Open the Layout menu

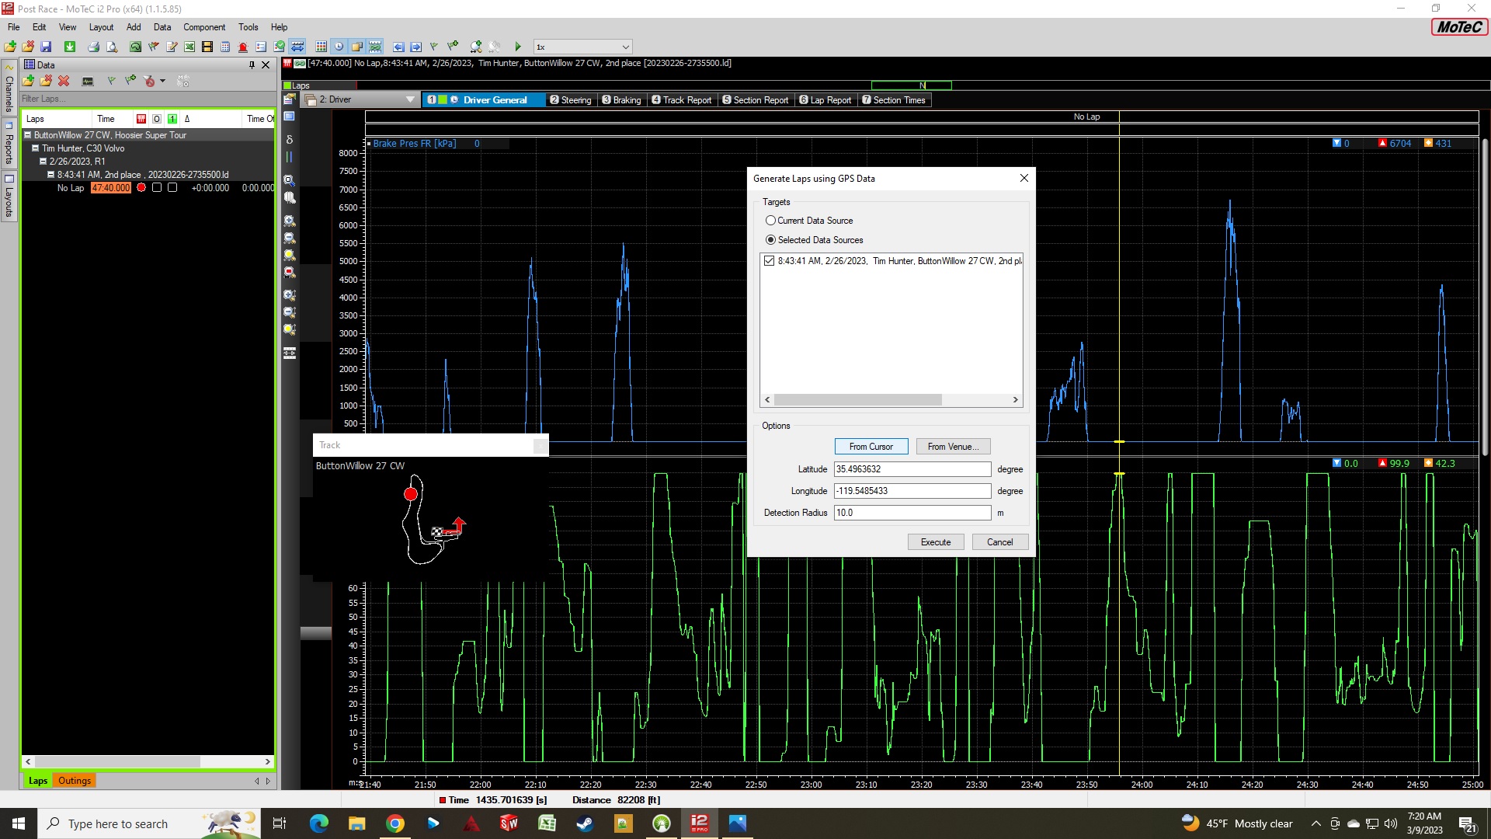[x=101, y=27]
